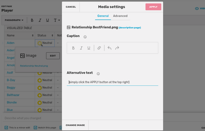Click yellow status circle in Blue row
205x131 pixels.
(x=40, y=110)
